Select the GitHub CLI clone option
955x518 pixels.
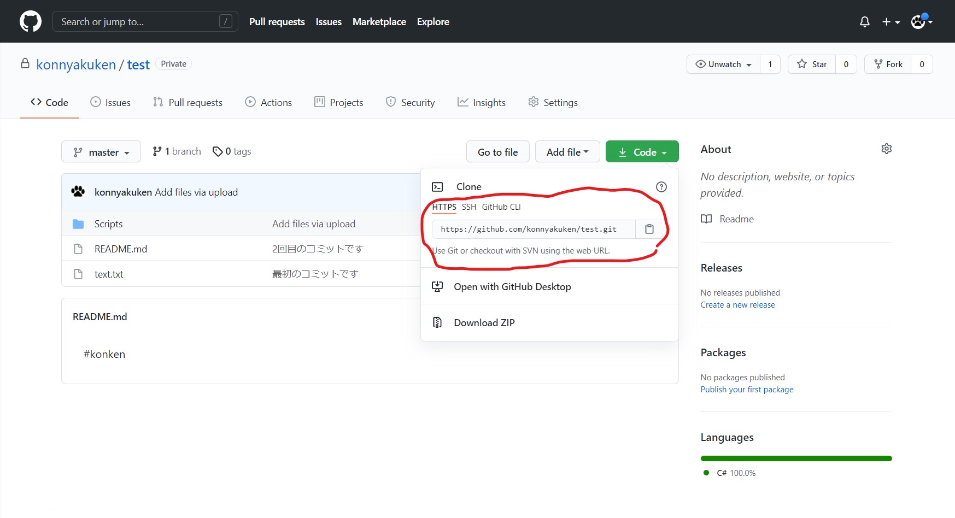point(501,207)
